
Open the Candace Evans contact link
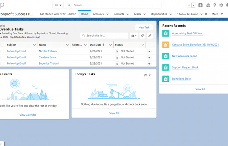tap(47, 57)
